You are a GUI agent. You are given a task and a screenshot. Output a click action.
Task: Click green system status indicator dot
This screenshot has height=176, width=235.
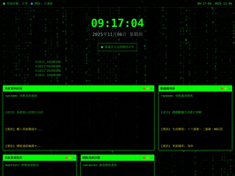point(4,3)
